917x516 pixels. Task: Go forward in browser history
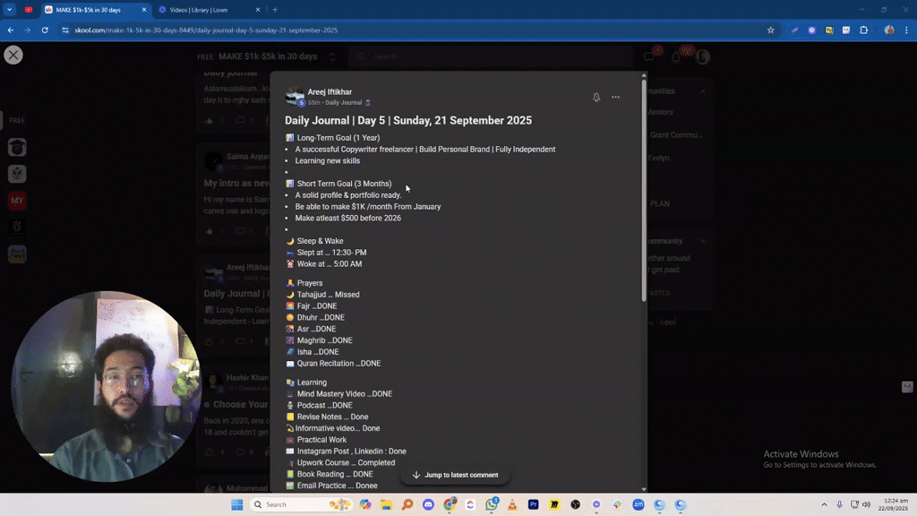click(28, 30)
